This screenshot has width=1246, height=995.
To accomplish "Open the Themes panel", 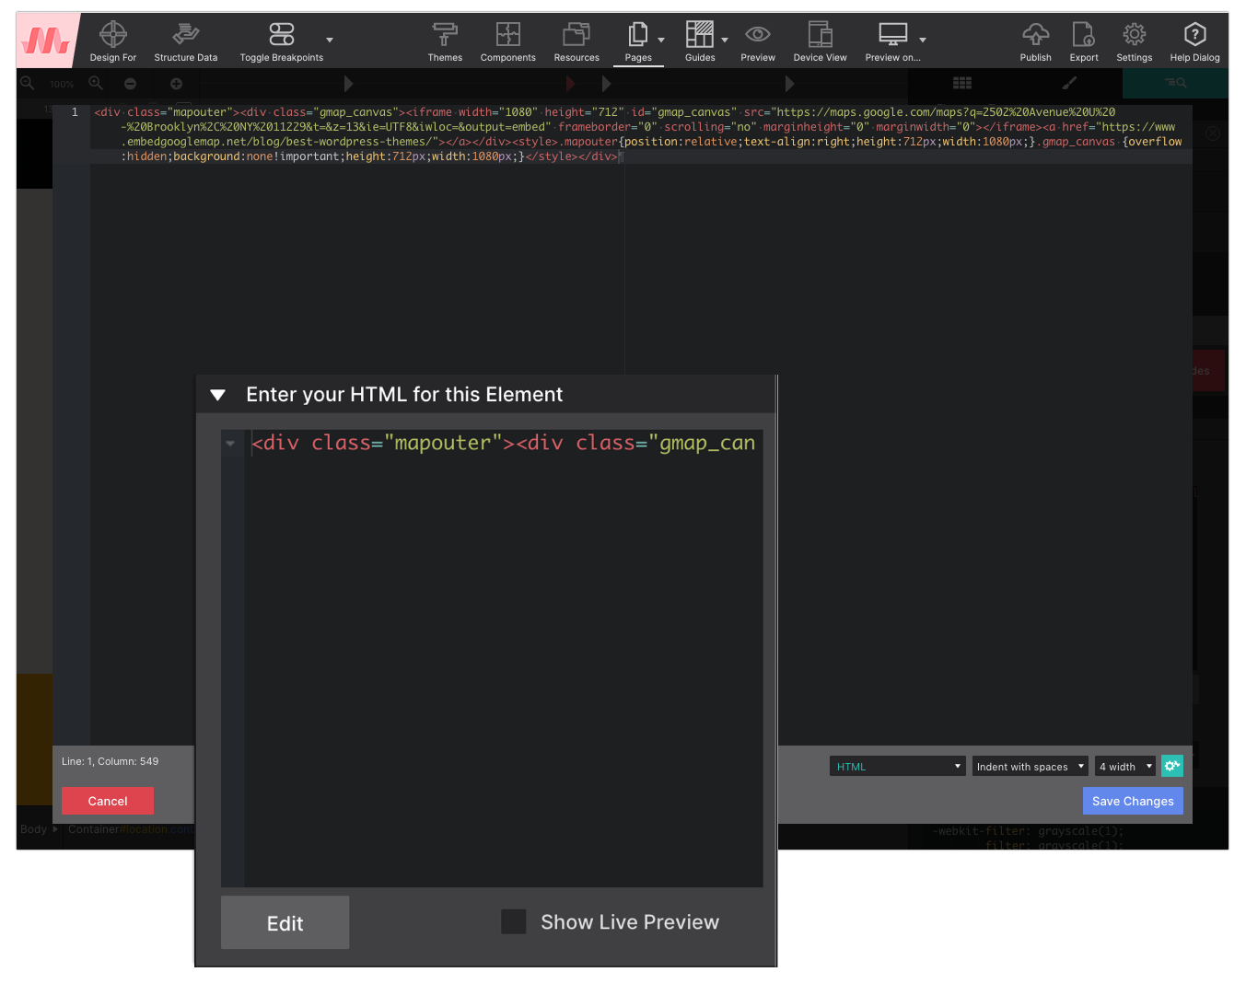I will coord(445,41).
